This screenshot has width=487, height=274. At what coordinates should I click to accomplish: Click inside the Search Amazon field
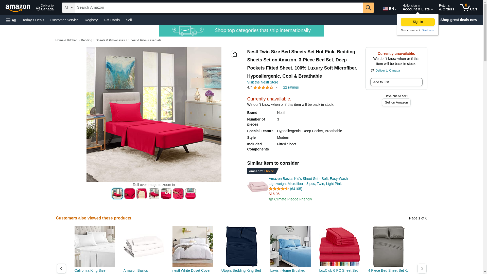(x=219, y=8)
